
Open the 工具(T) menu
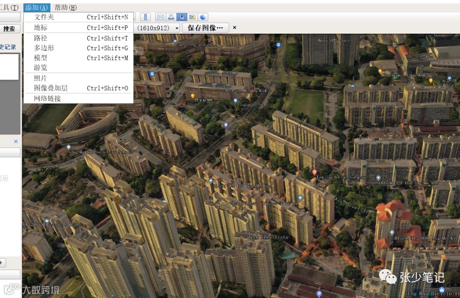(x=9, y=7)
